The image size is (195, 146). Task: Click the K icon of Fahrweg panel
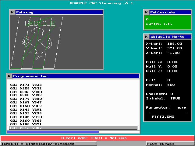[12, 12]
